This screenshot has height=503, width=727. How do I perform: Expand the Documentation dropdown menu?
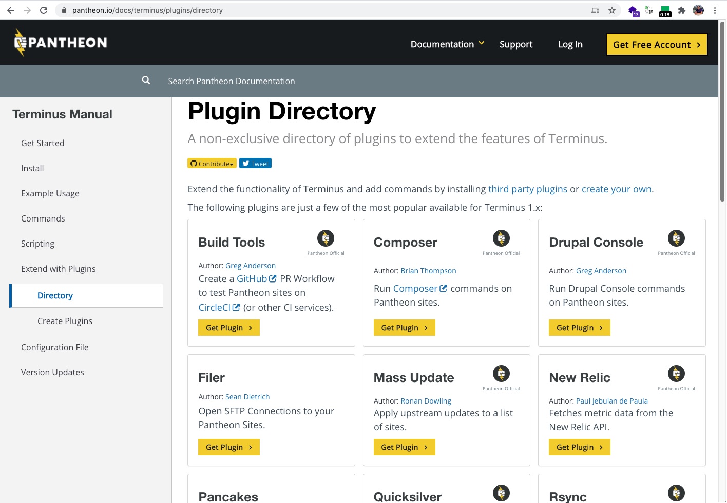447,44
